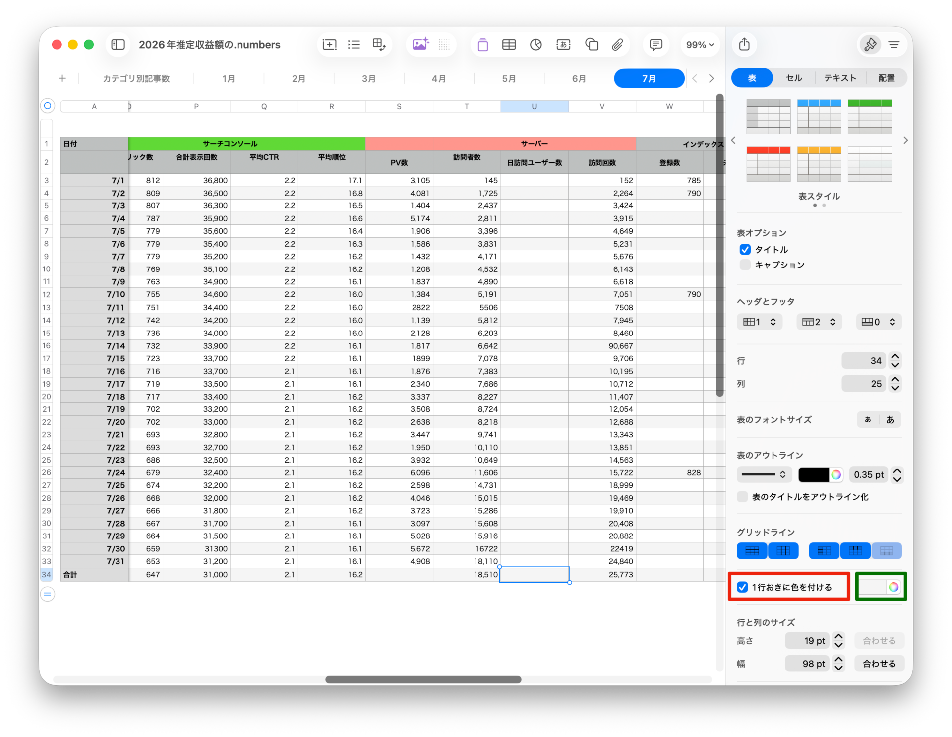Select the orange header table style
Screen dimensions: 952x737
[819, 164]
